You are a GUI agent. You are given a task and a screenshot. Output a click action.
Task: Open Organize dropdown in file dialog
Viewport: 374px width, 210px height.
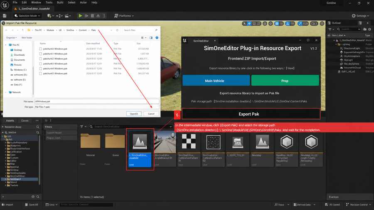(11, 38)
